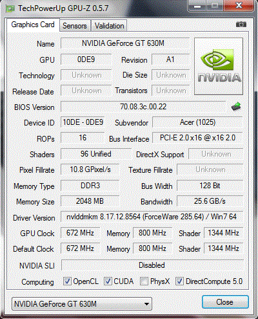This screenshot has width=258, height=319.
Task: Switch to the Sensors tab
Action: tap(75, 26)
